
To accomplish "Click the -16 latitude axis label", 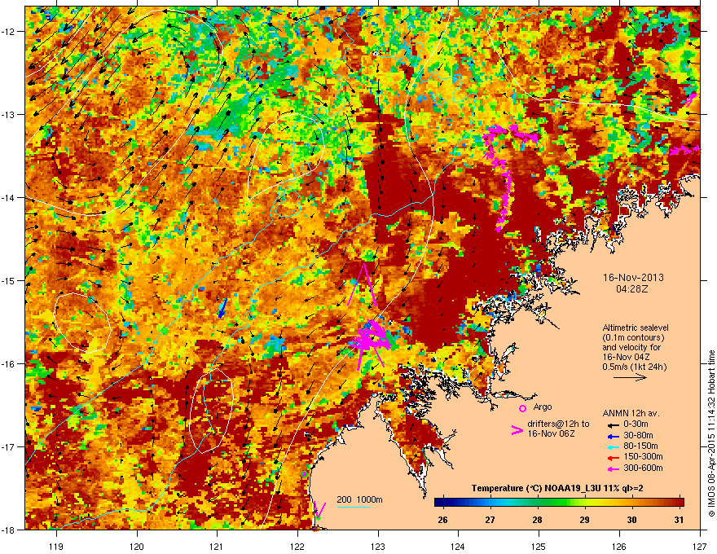I will click(8, 364).
